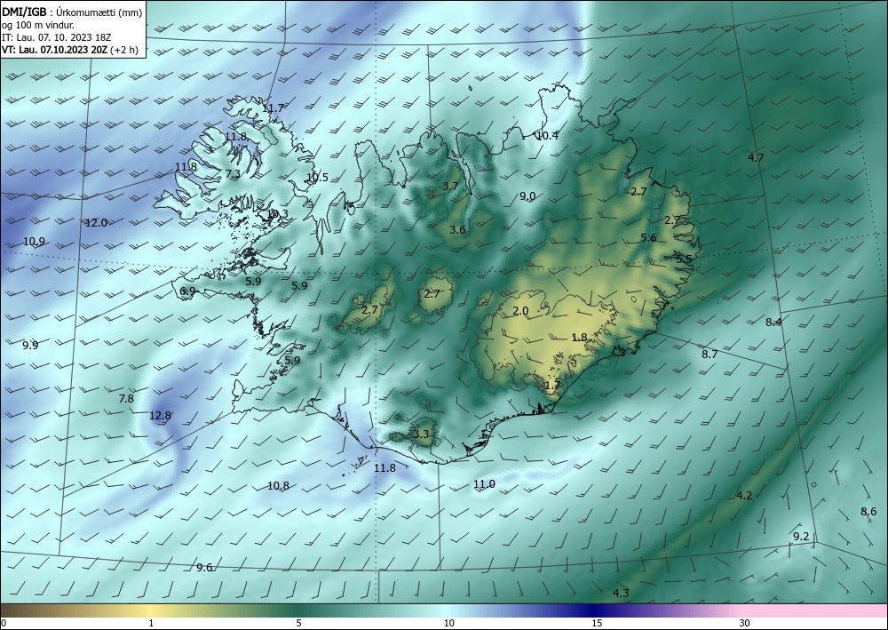
Task: Click the 10.9 value at the west edge
Action: 34,242
